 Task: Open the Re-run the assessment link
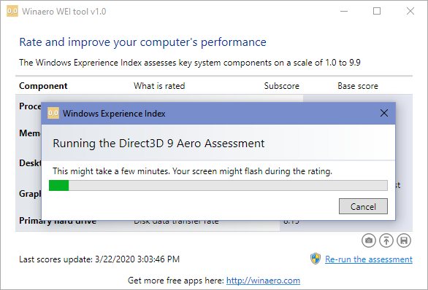click(x=369, y=259)
